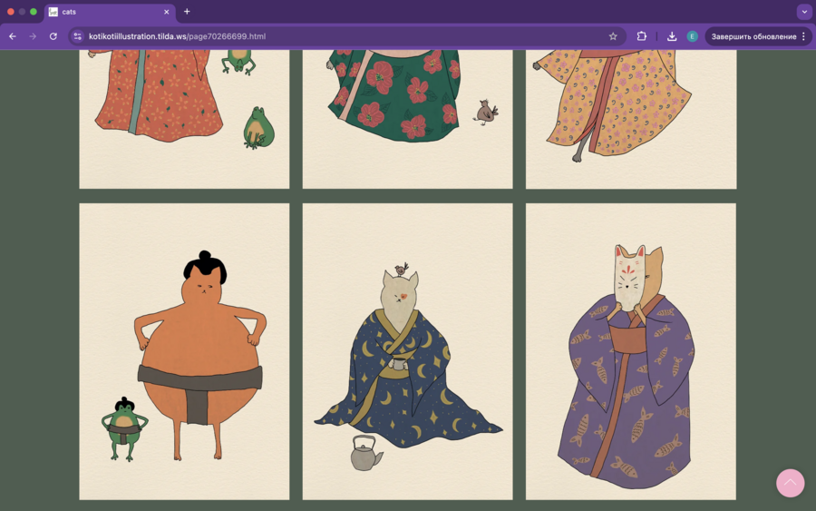Switch to the cats tab
Image resolution: width=816 pixels, height=511 pixels.
pos(111,12)
